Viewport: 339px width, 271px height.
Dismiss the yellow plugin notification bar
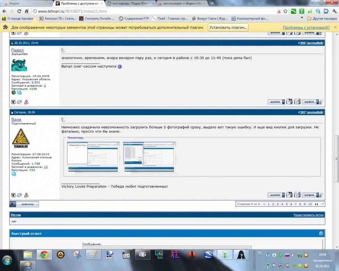tap(335, 27)
